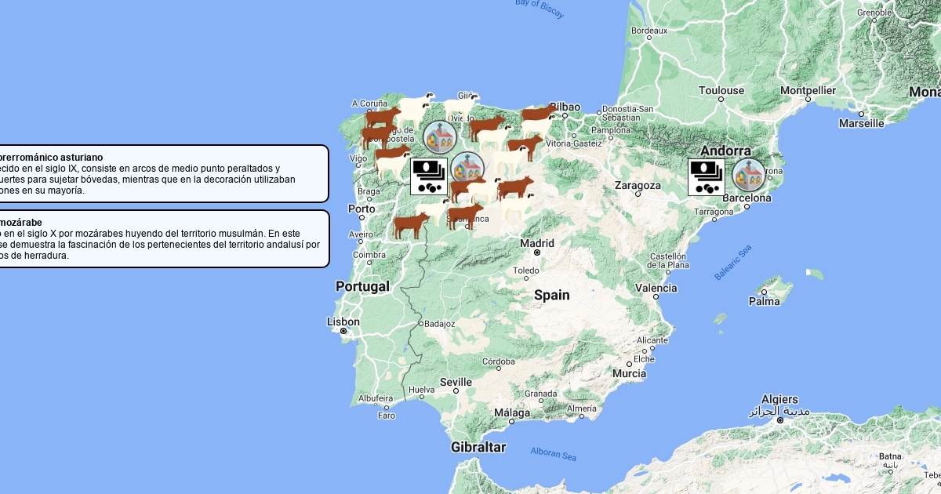Click the Algiers map label

pos(779,400)
